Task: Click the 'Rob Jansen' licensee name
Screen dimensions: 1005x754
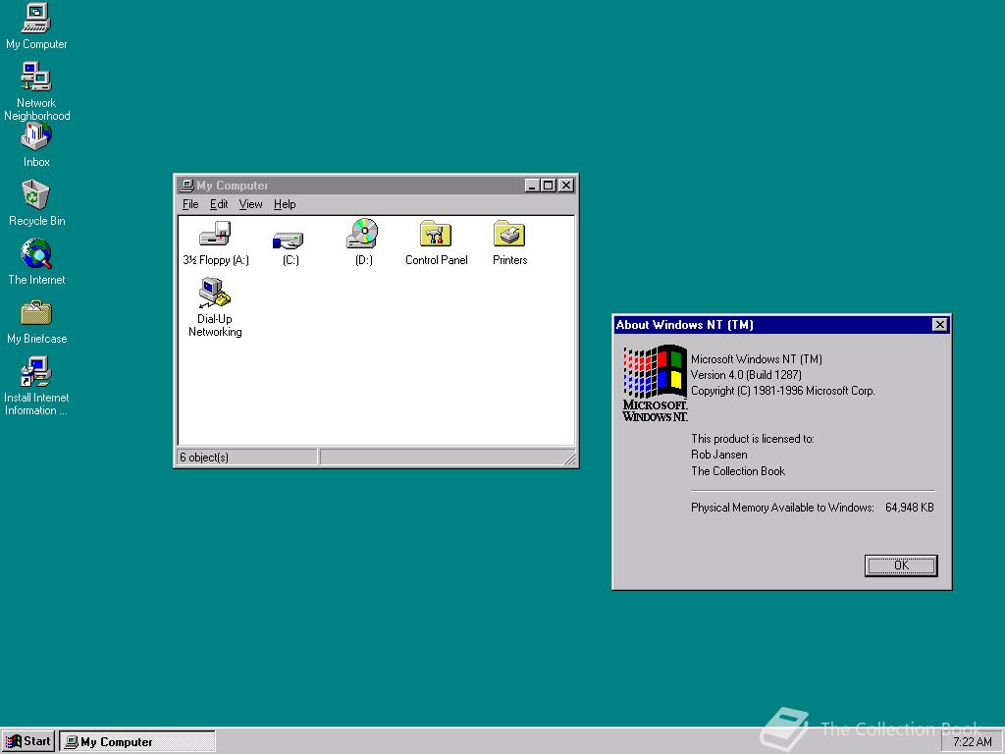Action: coord(719,455)
